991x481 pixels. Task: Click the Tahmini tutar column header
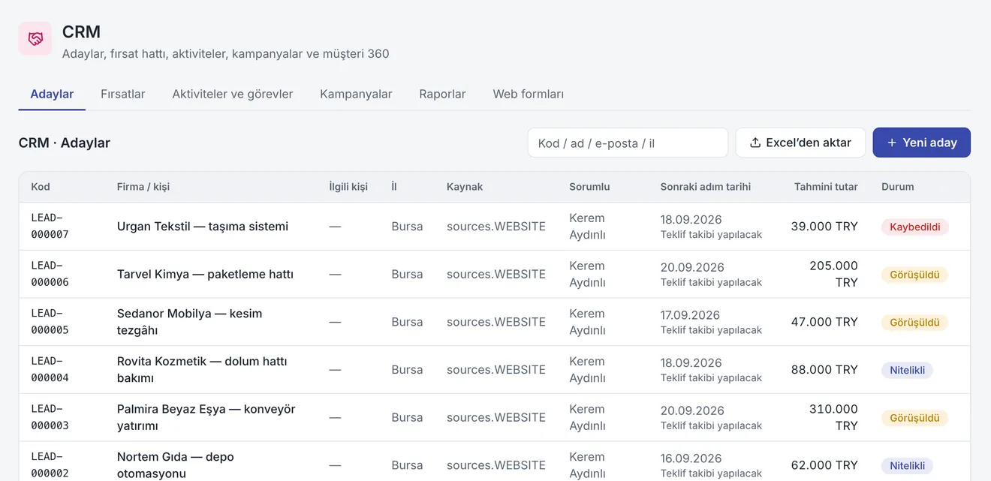coord(826,187)
